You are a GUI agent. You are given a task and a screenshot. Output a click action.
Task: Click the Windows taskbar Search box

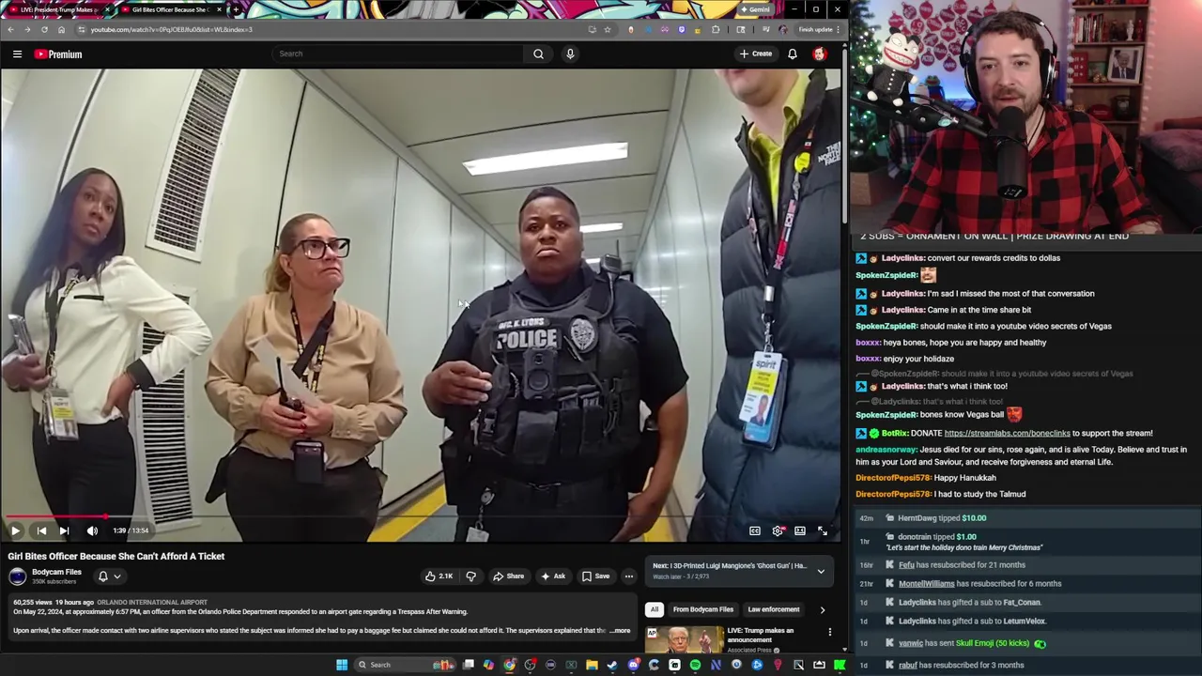pos(405,665)
